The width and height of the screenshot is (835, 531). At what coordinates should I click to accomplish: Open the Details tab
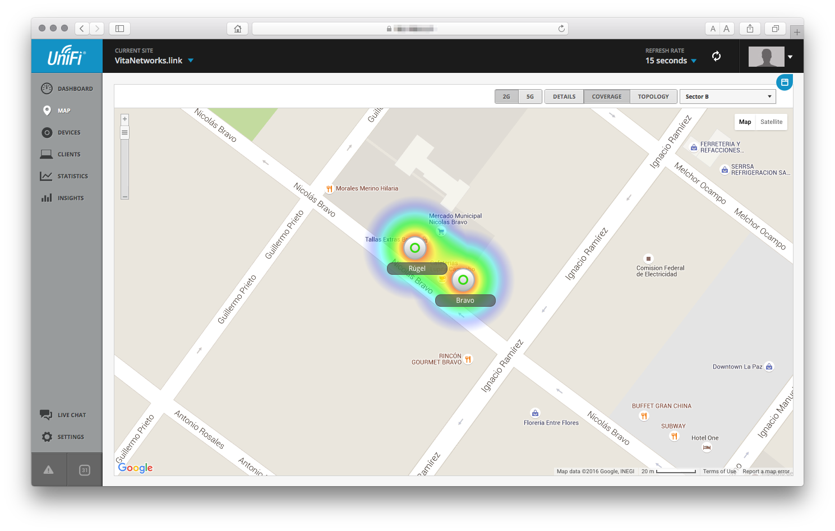click(x=564, y=96)
